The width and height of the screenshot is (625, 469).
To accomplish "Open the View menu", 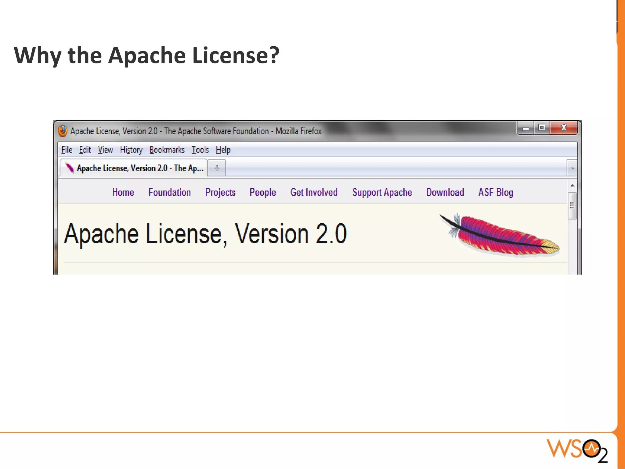I will click(106, 150).
